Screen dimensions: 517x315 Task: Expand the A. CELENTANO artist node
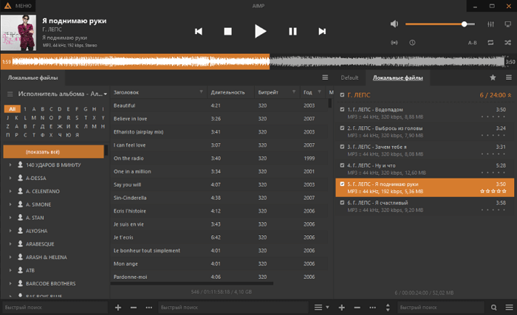[10, 191]
